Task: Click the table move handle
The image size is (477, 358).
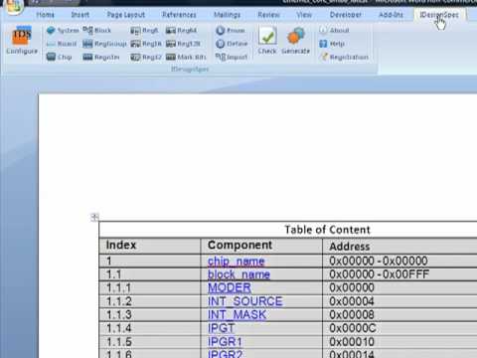Action: click(x=94, y=217)
